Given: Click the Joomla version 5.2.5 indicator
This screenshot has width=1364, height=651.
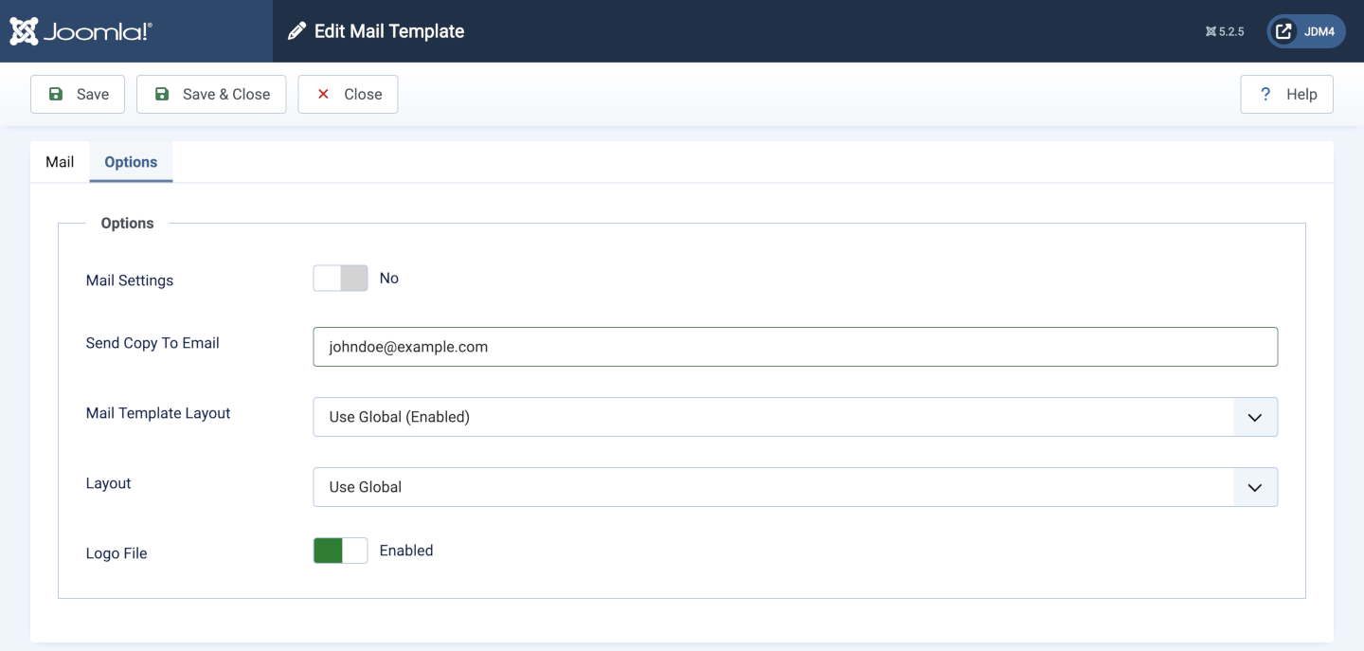Looking at the screenshot, I should click(x=1225, y=31).
